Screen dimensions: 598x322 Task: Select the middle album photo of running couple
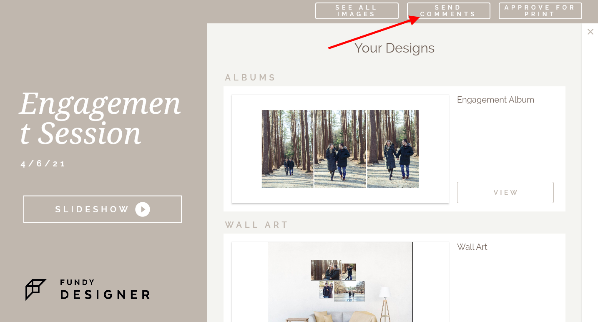tap(340, 149)
